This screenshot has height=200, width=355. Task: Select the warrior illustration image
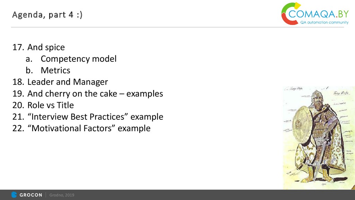(x=319, y=137)
